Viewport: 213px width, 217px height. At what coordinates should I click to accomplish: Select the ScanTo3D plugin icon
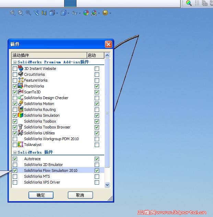[21, 92]
